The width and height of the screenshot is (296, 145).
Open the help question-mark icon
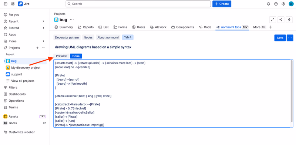point(276,4)
